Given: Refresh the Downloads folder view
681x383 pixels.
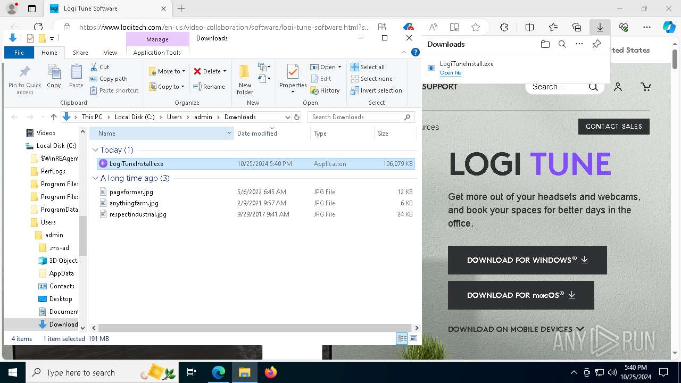Looking at the screenshot, I should click(297, 117).
